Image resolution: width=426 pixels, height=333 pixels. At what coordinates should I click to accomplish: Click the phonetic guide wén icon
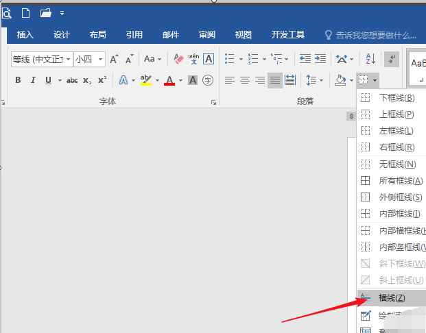pos(193,59)
